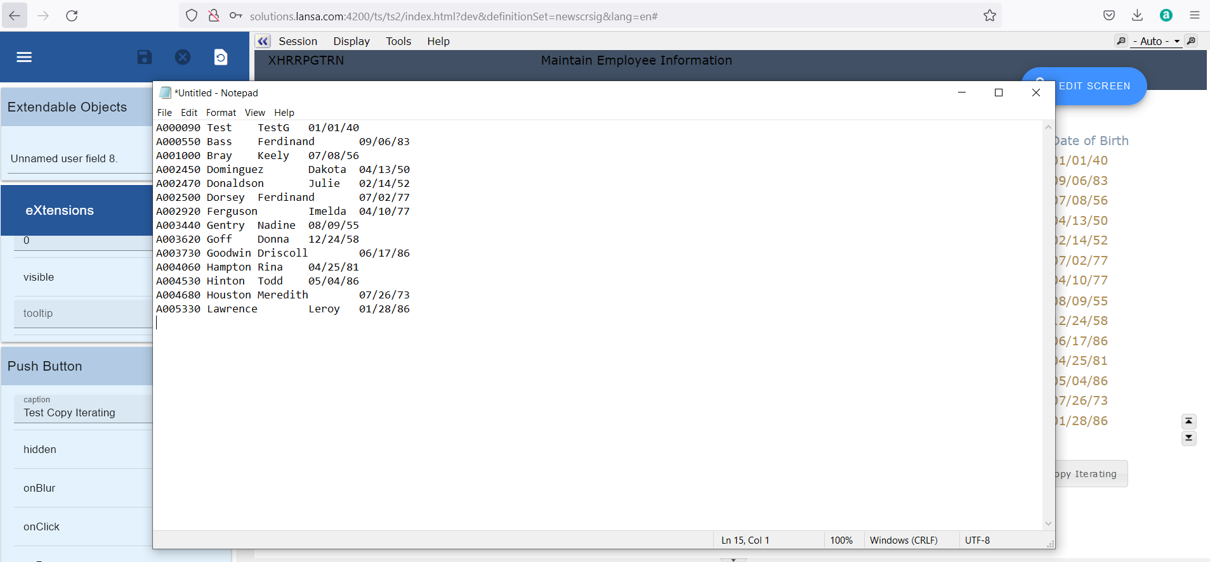Open saved password key icon in address bar
This screenshot has width=1210, height=562.
pyautogui.click(x=235, y=15)
